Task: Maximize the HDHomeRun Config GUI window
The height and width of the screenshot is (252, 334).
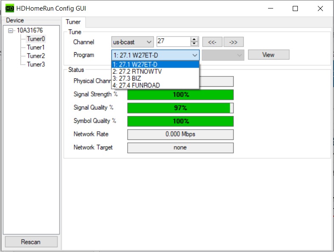Action: click(x=295, y=8)
